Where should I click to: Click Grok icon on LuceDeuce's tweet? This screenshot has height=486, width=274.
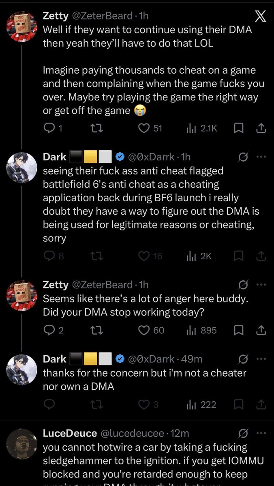[243, 434]
